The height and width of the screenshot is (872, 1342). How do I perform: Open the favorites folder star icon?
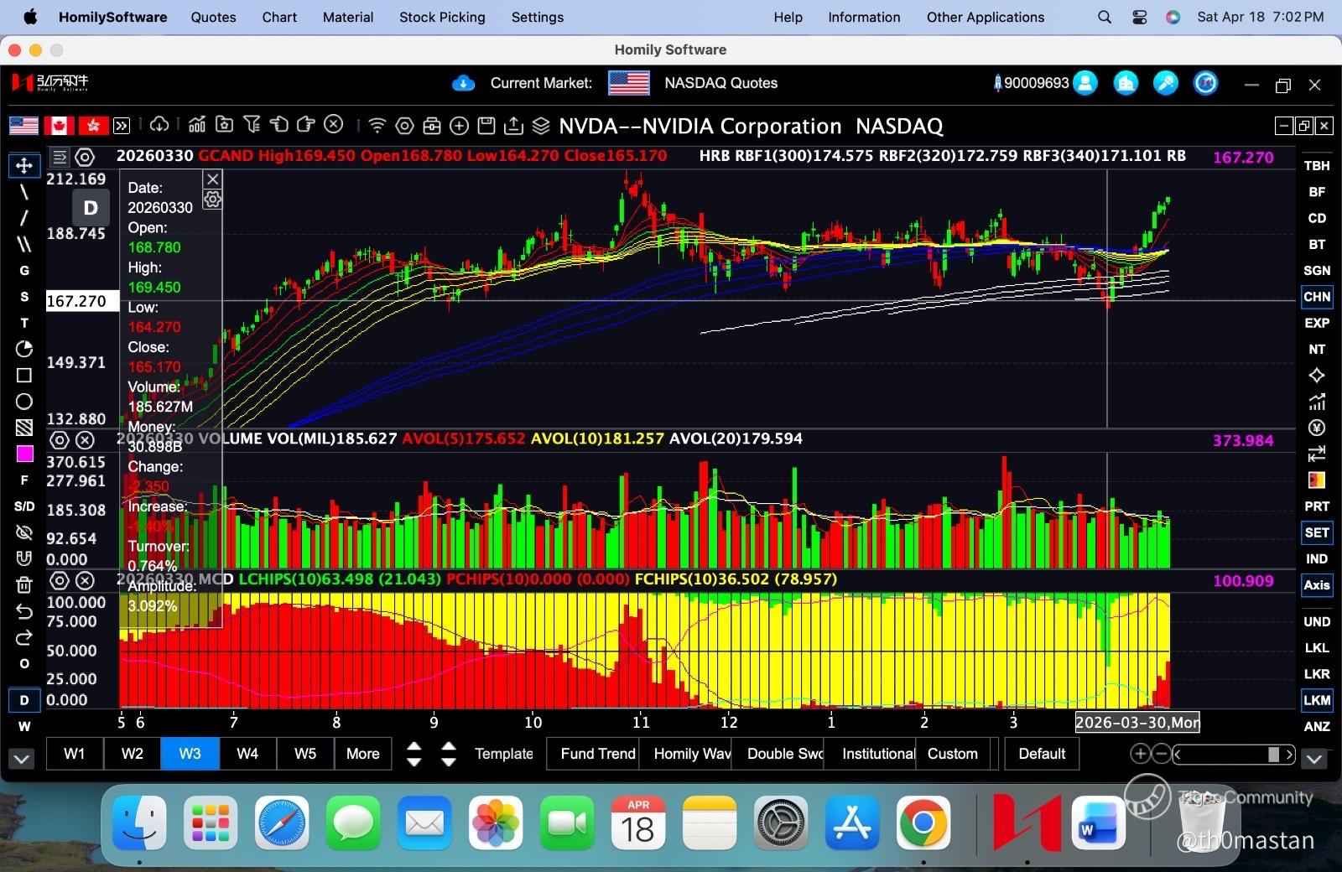[225, 125]
